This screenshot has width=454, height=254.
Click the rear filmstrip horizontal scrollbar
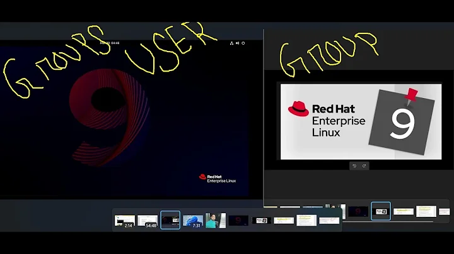[388, 222]
